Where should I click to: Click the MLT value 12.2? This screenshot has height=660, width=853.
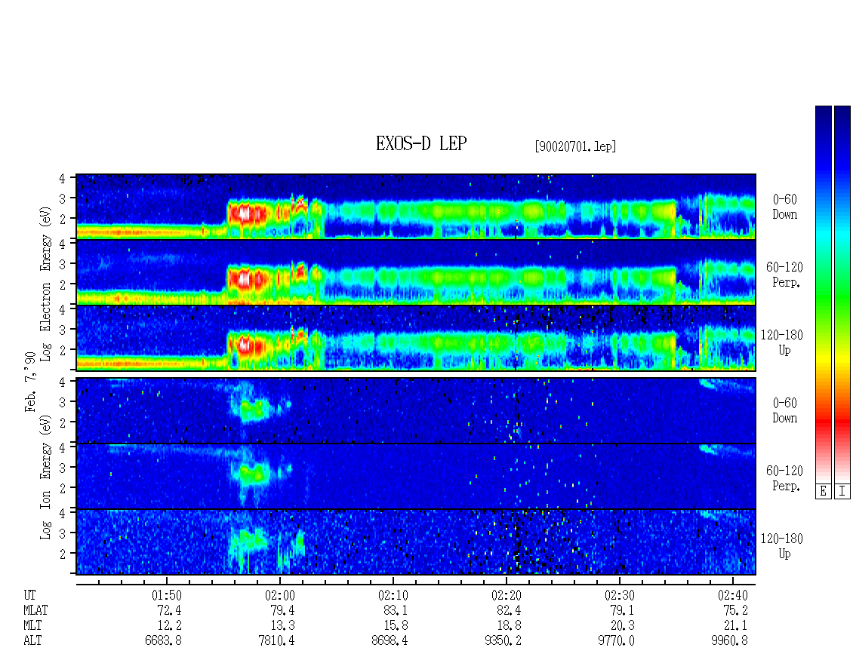pos(169,626)
